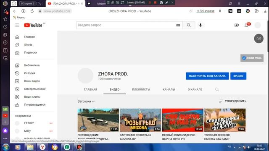Image resolution: width=269 pixels, height=151 pixels.
Task: Switch to the ПЛЕЙЛИСТЫ channel tab
Action: (x=141, y=89)
